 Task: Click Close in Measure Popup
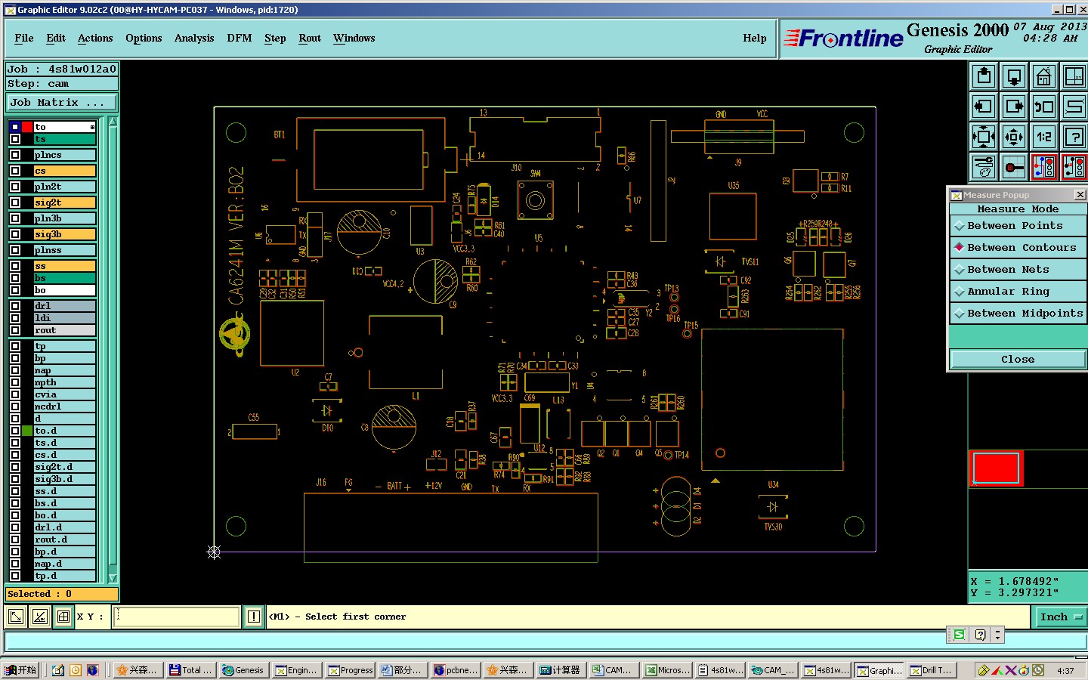point(1018,359)
